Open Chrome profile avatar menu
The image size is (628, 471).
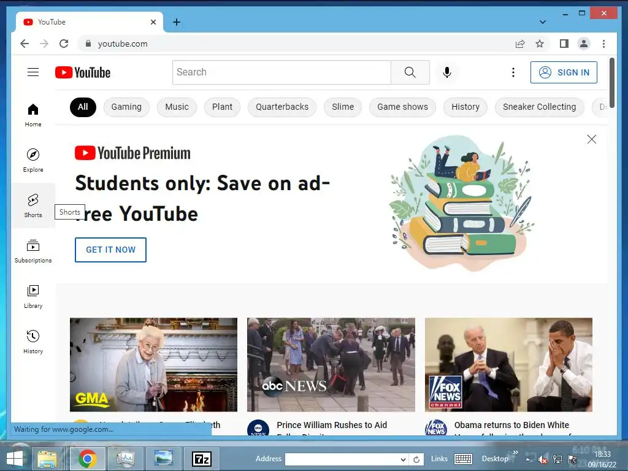click(x=584, y=44)
